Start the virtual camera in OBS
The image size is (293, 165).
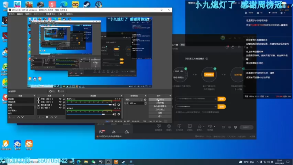pyautogui.click(x=160, y=106)
